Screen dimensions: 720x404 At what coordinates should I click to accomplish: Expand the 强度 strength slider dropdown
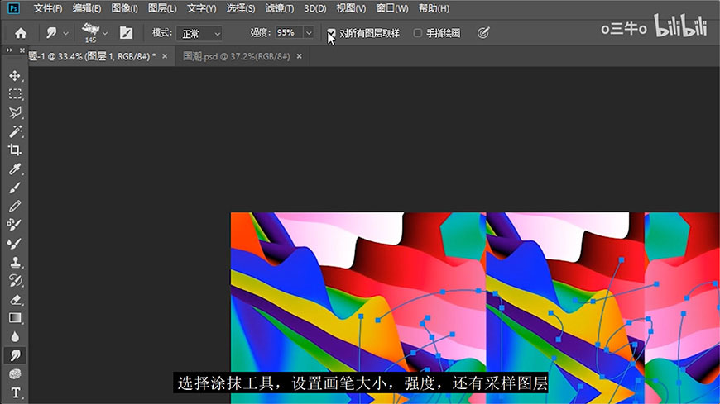[x=309, y=33]
